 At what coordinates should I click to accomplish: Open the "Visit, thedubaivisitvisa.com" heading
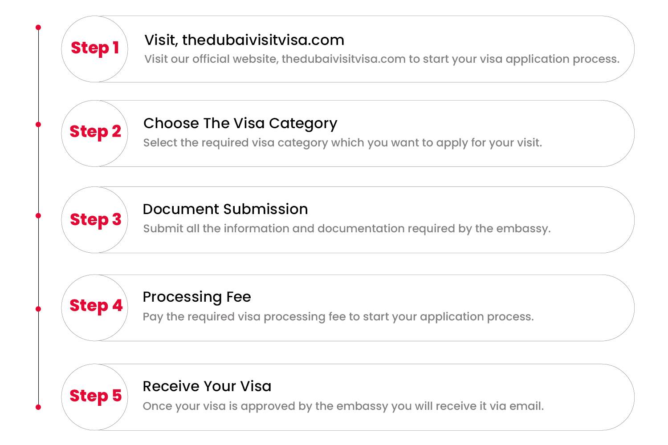point(244,40)
